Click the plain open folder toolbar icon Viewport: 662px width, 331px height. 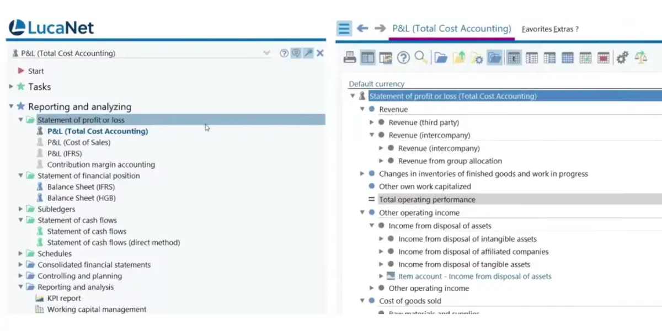click(x=440, y=57)
